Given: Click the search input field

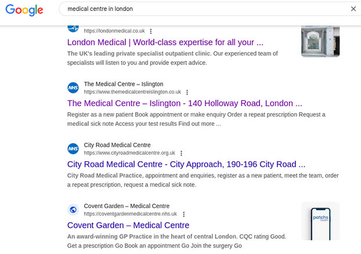Looking at the screenshot, I should tap(203, 9).
